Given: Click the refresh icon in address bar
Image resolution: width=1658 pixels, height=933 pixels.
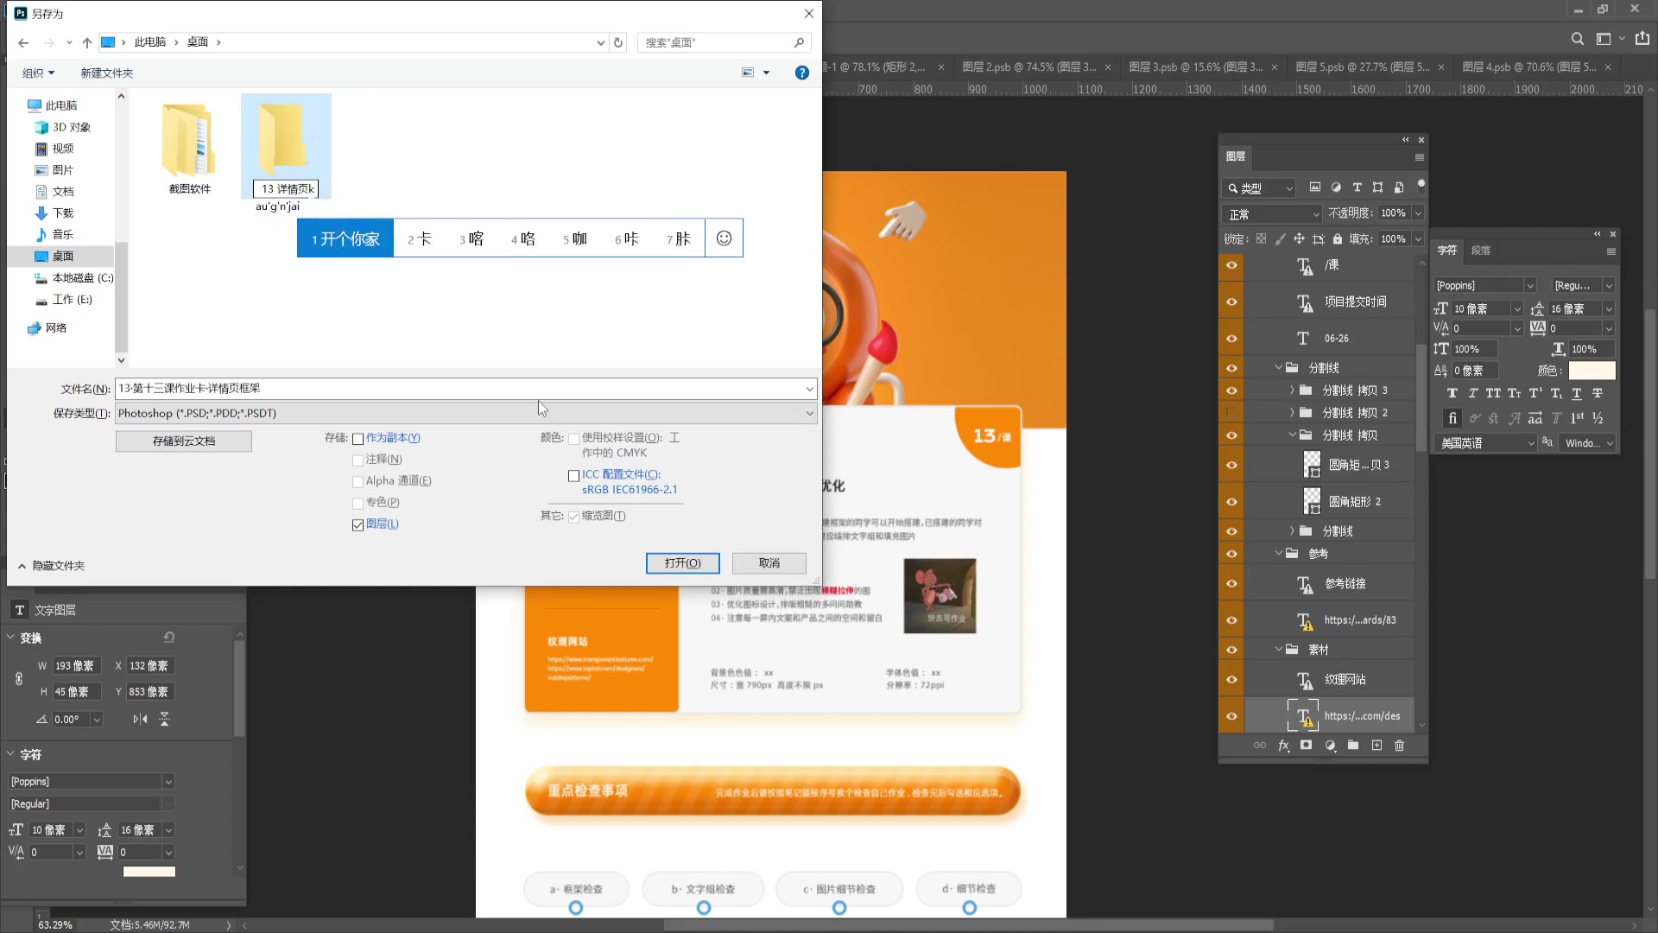Looking at the screenshot, I should [618, 42].
